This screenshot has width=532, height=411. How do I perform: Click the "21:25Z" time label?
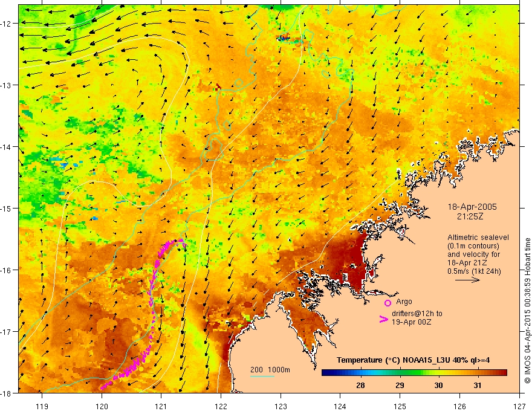[x=470, y=216]
